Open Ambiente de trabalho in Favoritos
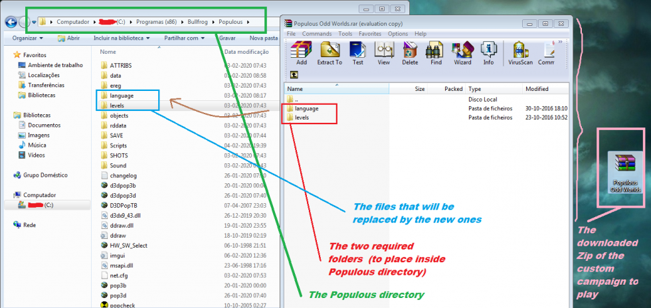The image size is (651, 308). [x=50, y=65]
